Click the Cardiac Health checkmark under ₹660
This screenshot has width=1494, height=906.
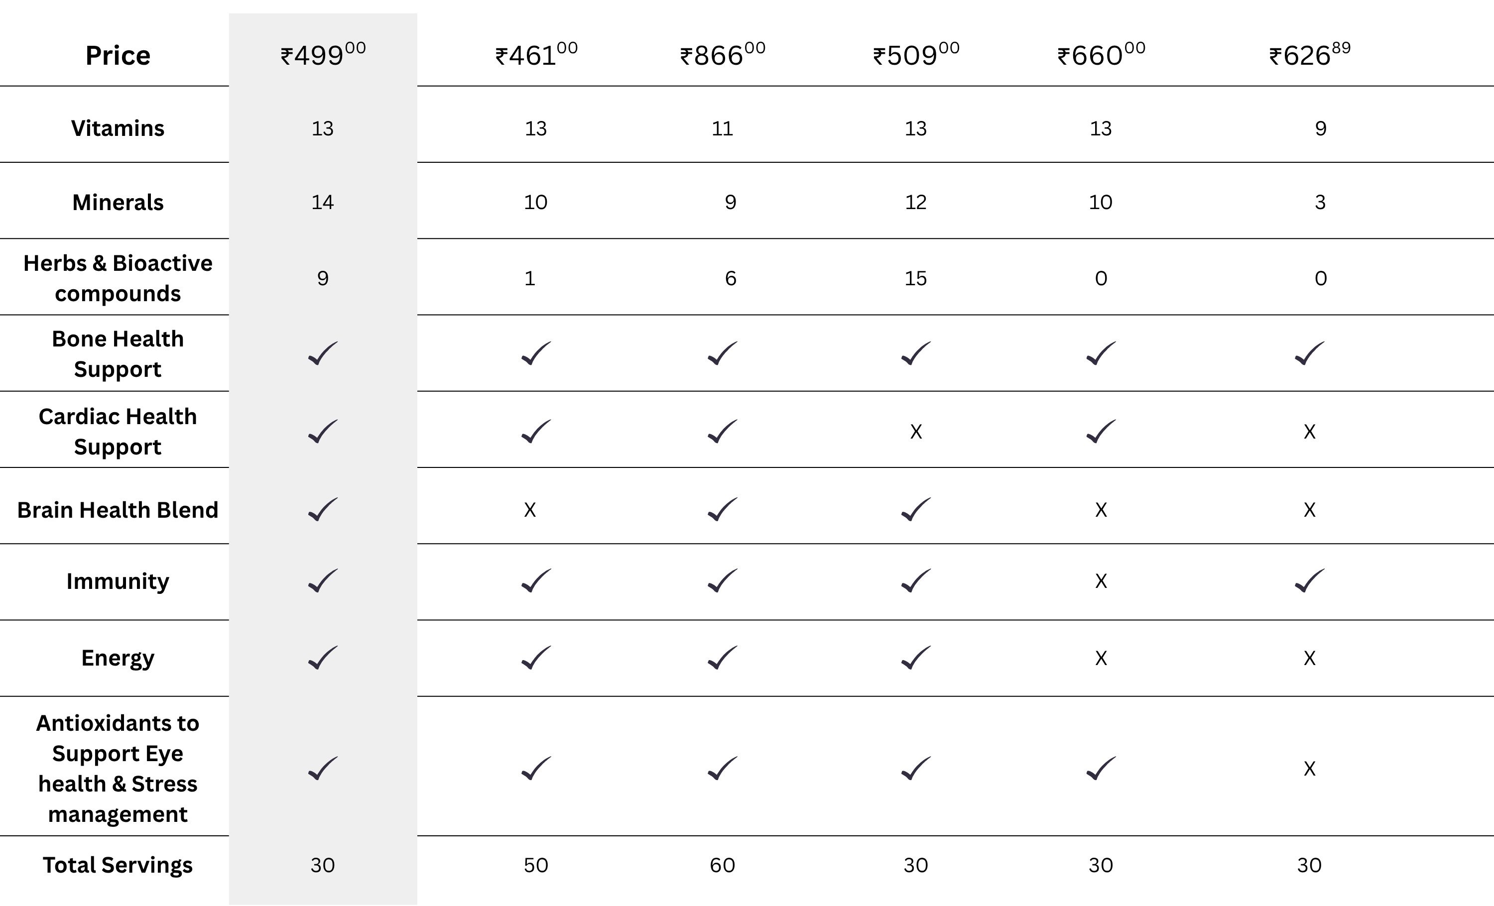click(1101, 432)
